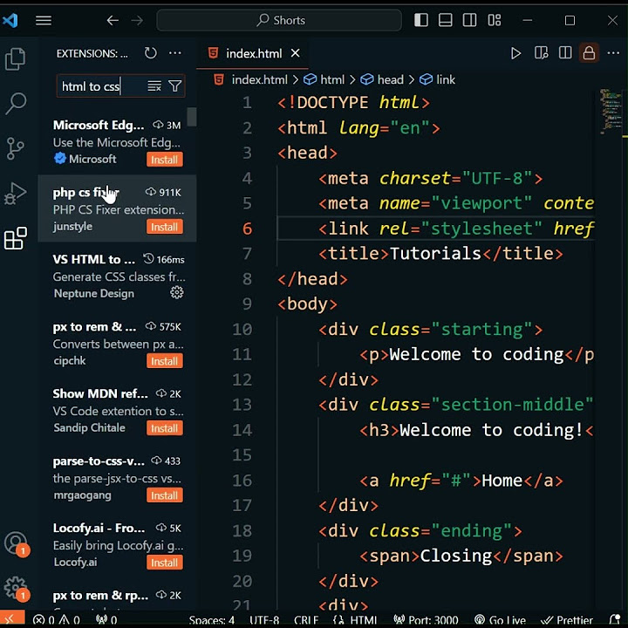Open the Accounts menu icon
This screenshot has height=628, width=628.
pyautogui.click(x=16, y=543)
